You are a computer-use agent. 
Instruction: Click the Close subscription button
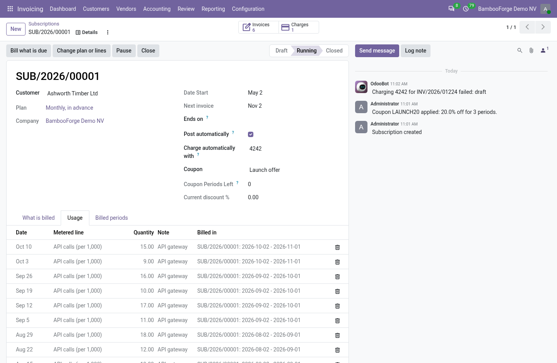pos(148,51)
